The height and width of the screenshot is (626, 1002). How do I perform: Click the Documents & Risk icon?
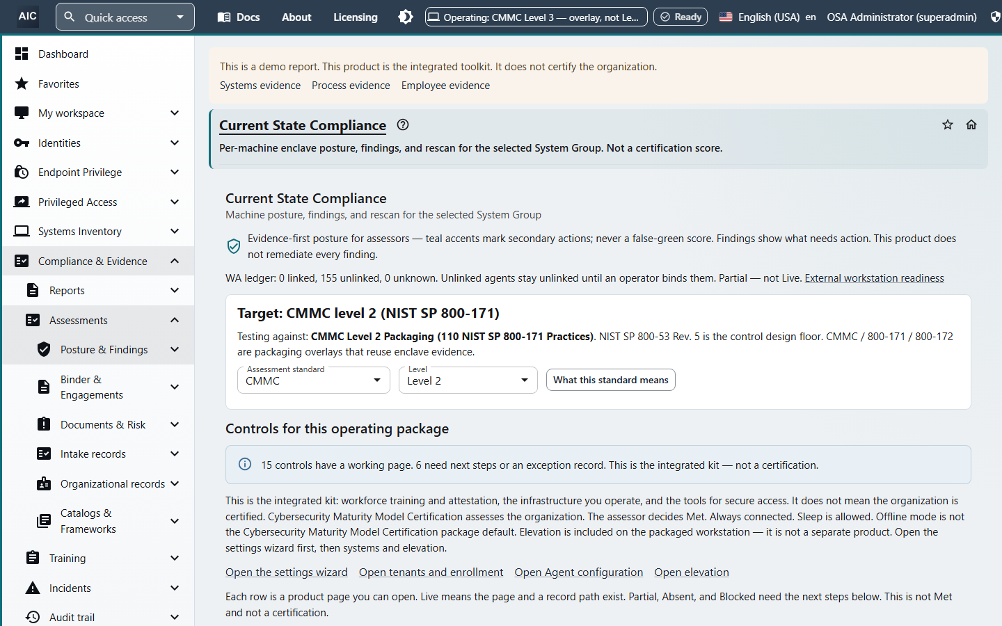[44, 424]
